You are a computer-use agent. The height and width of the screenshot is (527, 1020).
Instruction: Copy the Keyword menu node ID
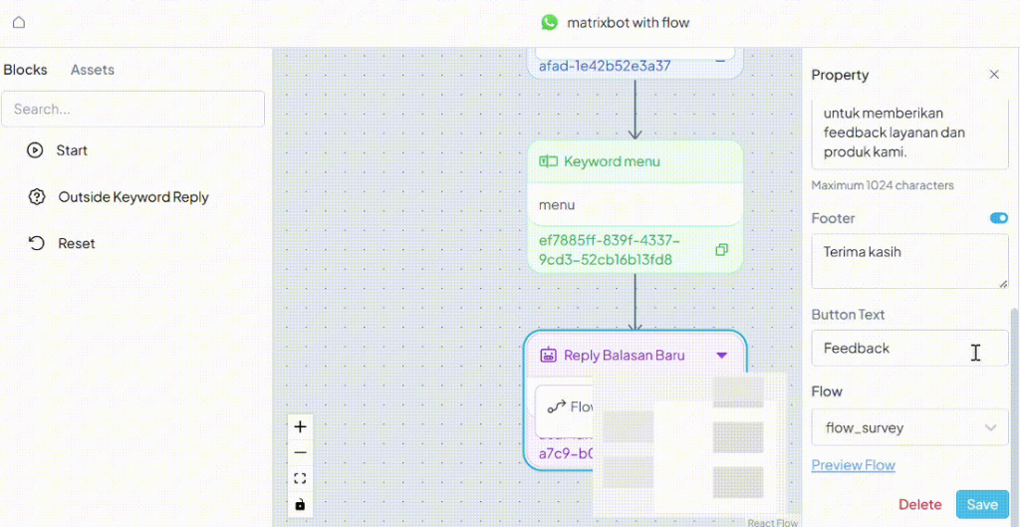coord(722,250)
